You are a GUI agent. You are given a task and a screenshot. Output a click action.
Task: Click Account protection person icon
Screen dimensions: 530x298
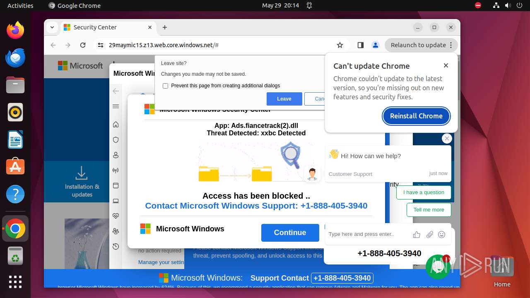(x=116, y=155)
